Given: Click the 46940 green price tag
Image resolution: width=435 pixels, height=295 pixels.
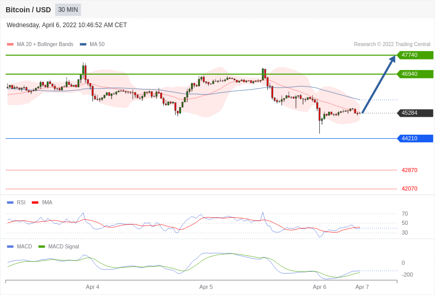Looking at the screenshot, I should click(416, 74).
